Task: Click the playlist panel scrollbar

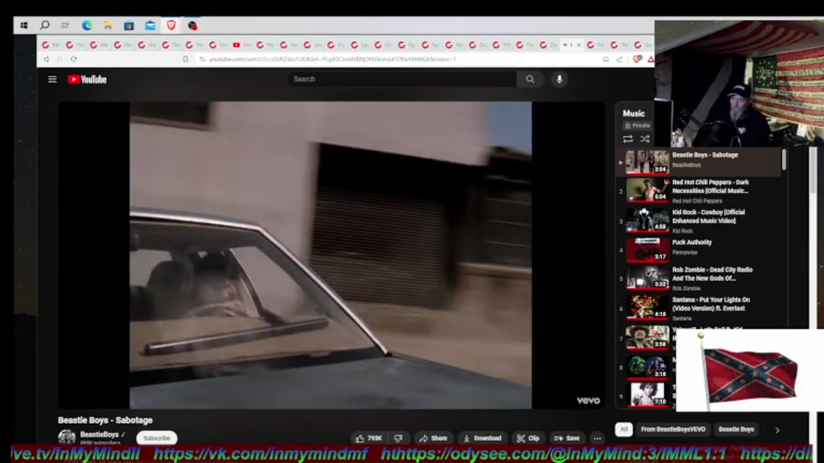Action: pos(784,159)
